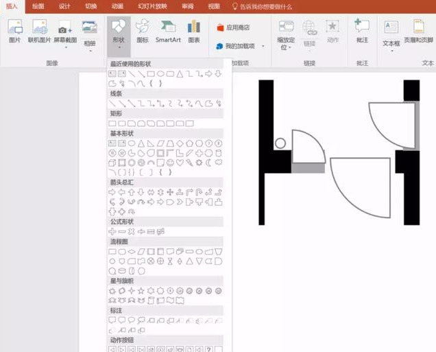The image size is (436, 352).
Task: Choose the trapezoid basic shape
Action: [170, 143]
